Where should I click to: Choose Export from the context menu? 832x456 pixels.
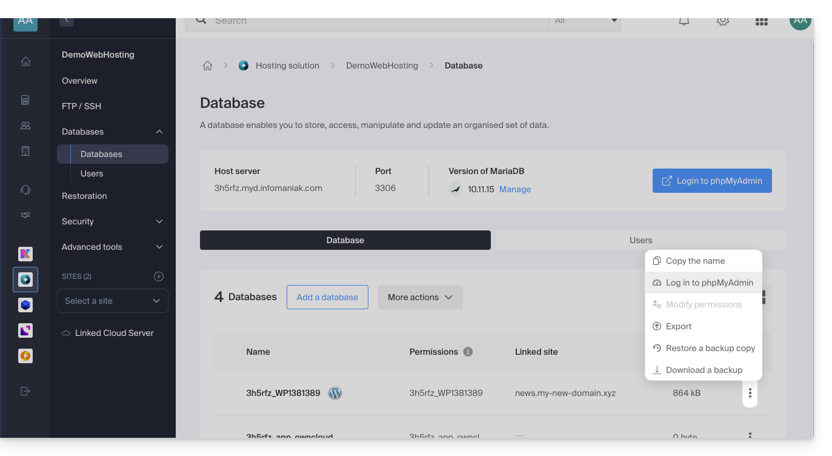pos(678,326)
